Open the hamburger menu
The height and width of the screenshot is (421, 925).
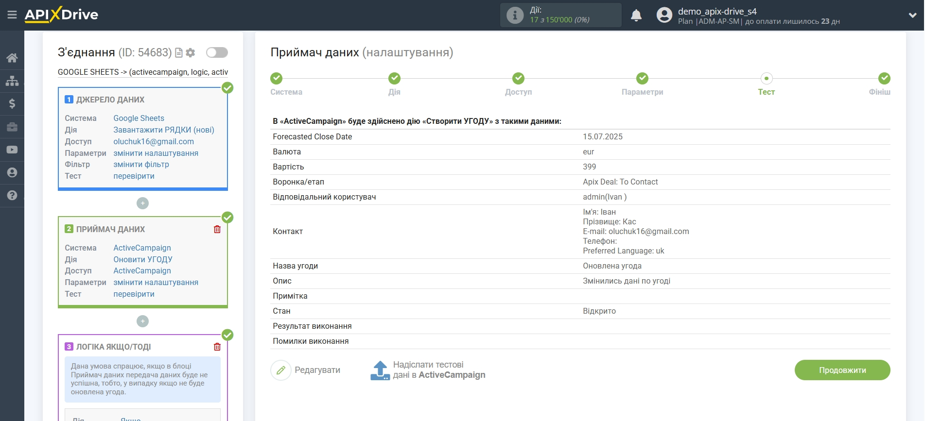point(12,15)
